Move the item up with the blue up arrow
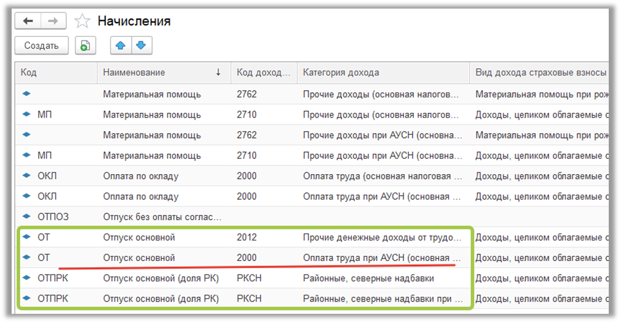The height and width of the screenshot is (323, 621). click(x=121, y=45)
